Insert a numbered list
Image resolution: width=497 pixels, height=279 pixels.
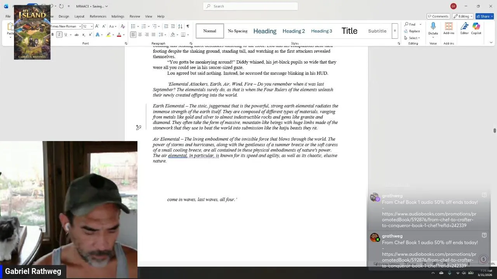[143, 26]
